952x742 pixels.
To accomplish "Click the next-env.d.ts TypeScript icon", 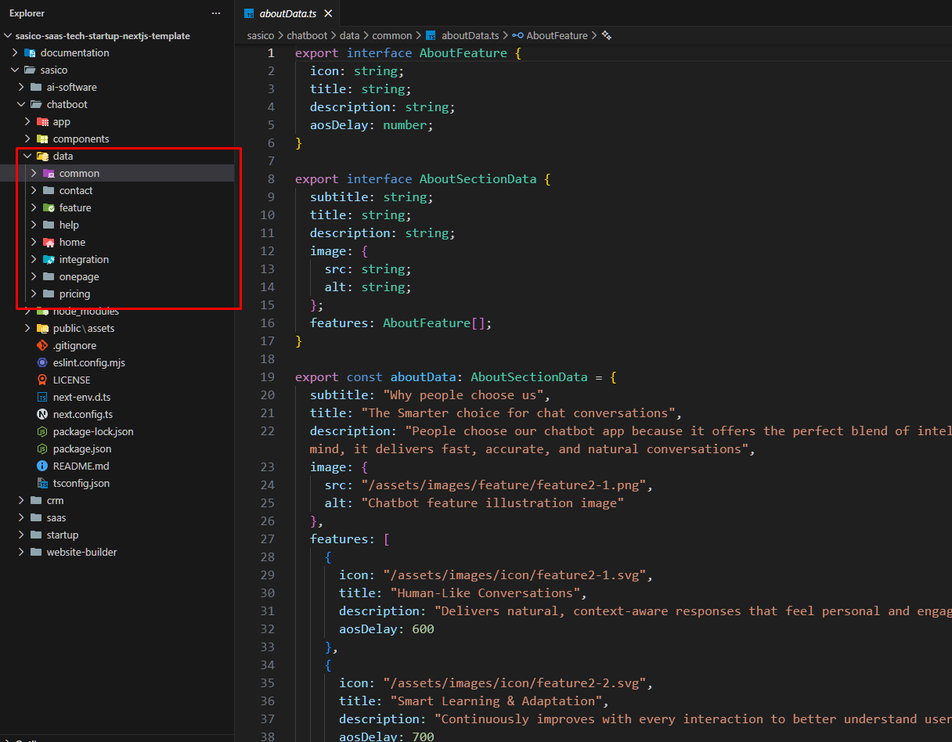I will [x=43, y=397].
